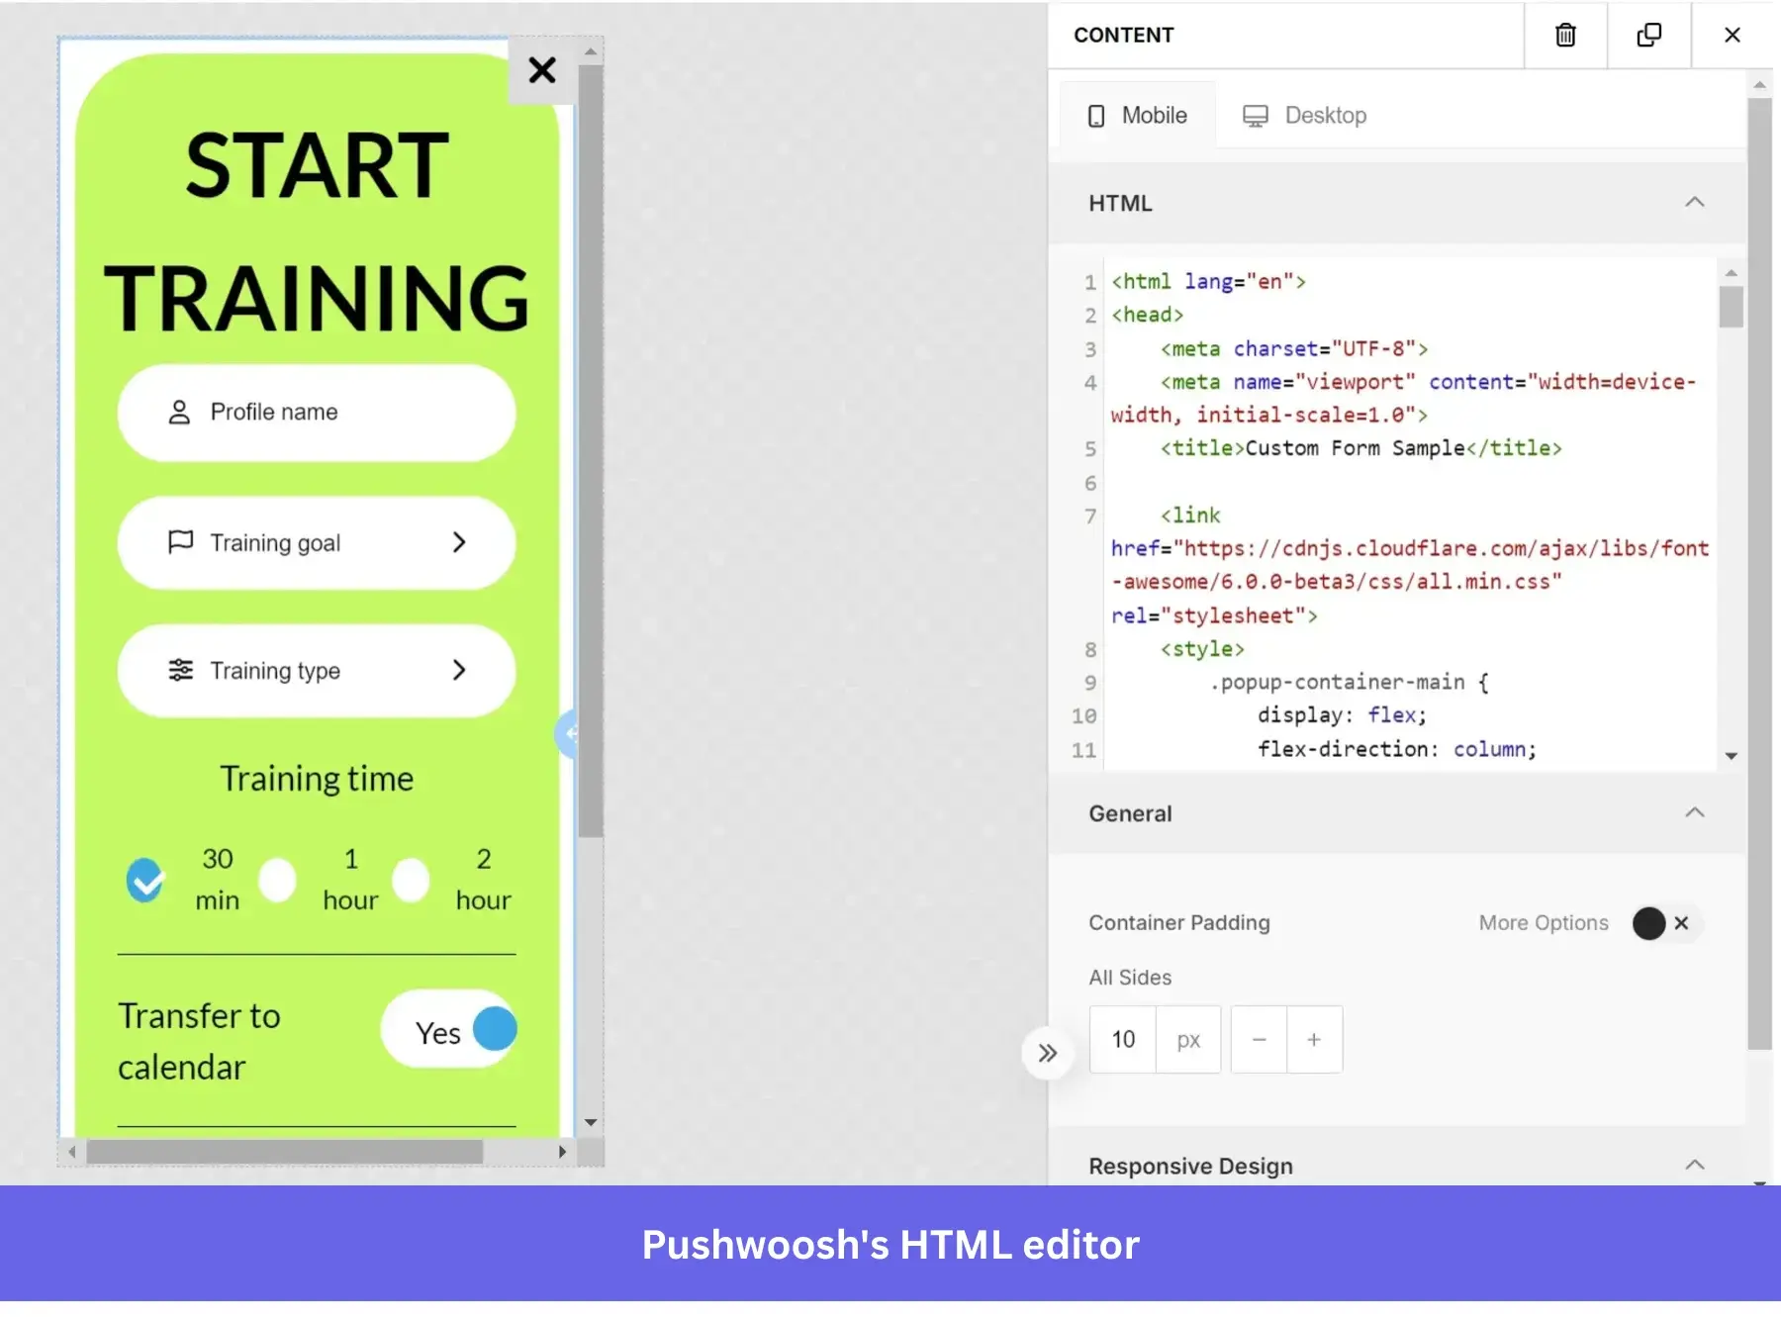Click the sliders icon beside Training type
This screenshot has height=1317, width=1781.
point(179,670)
